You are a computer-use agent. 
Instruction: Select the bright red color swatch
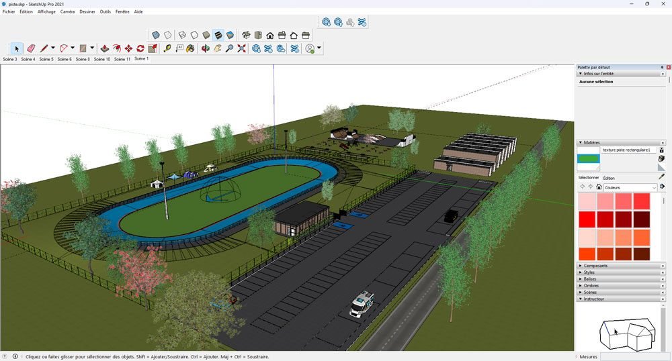pos(587,219)
